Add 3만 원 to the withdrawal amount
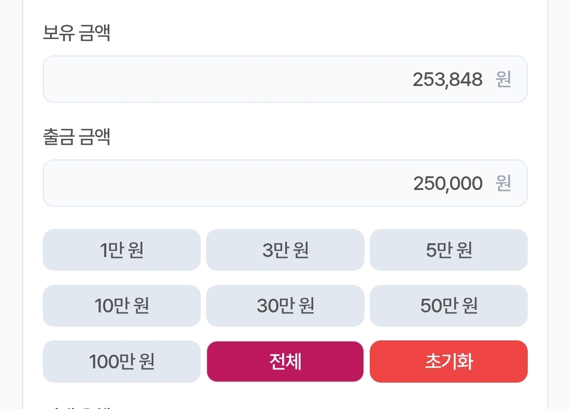 [x=285, y=250]
